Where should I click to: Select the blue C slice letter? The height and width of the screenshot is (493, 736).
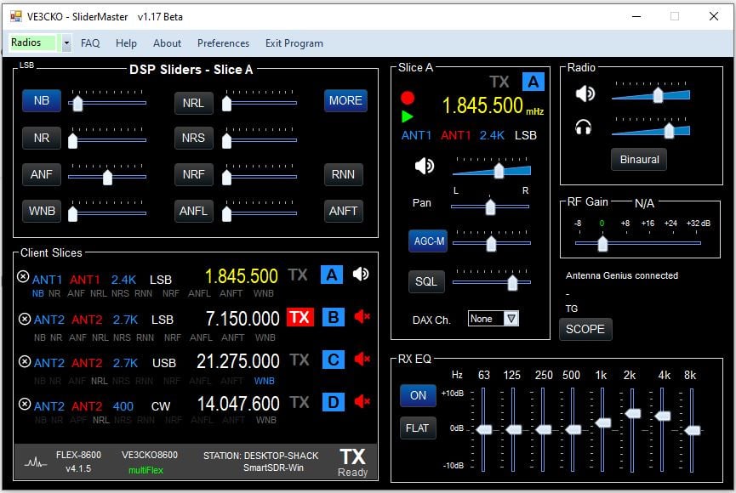tap(334, 360)
